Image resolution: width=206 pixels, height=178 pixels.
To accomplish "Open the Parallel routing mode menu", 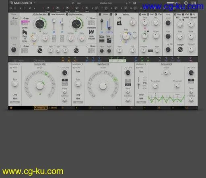I will pyautogui.click(x=185, y=17).
